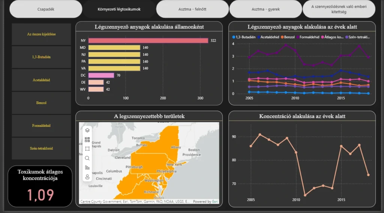Viewport: 384px width, 213px height.
Task: Select the 1,3-Butadién slicer button
Action: [41, 57]
